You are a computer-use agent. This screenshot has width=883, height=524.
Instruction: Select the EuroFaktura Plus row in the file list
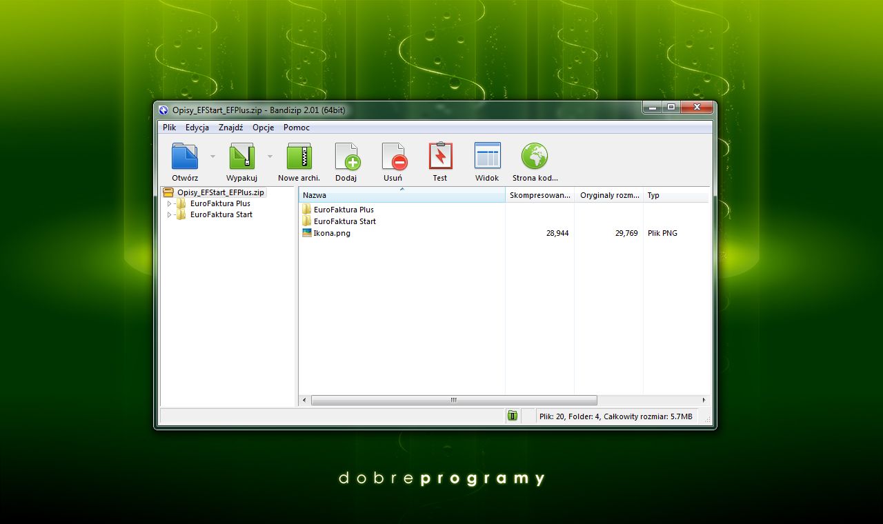point(344,210)
